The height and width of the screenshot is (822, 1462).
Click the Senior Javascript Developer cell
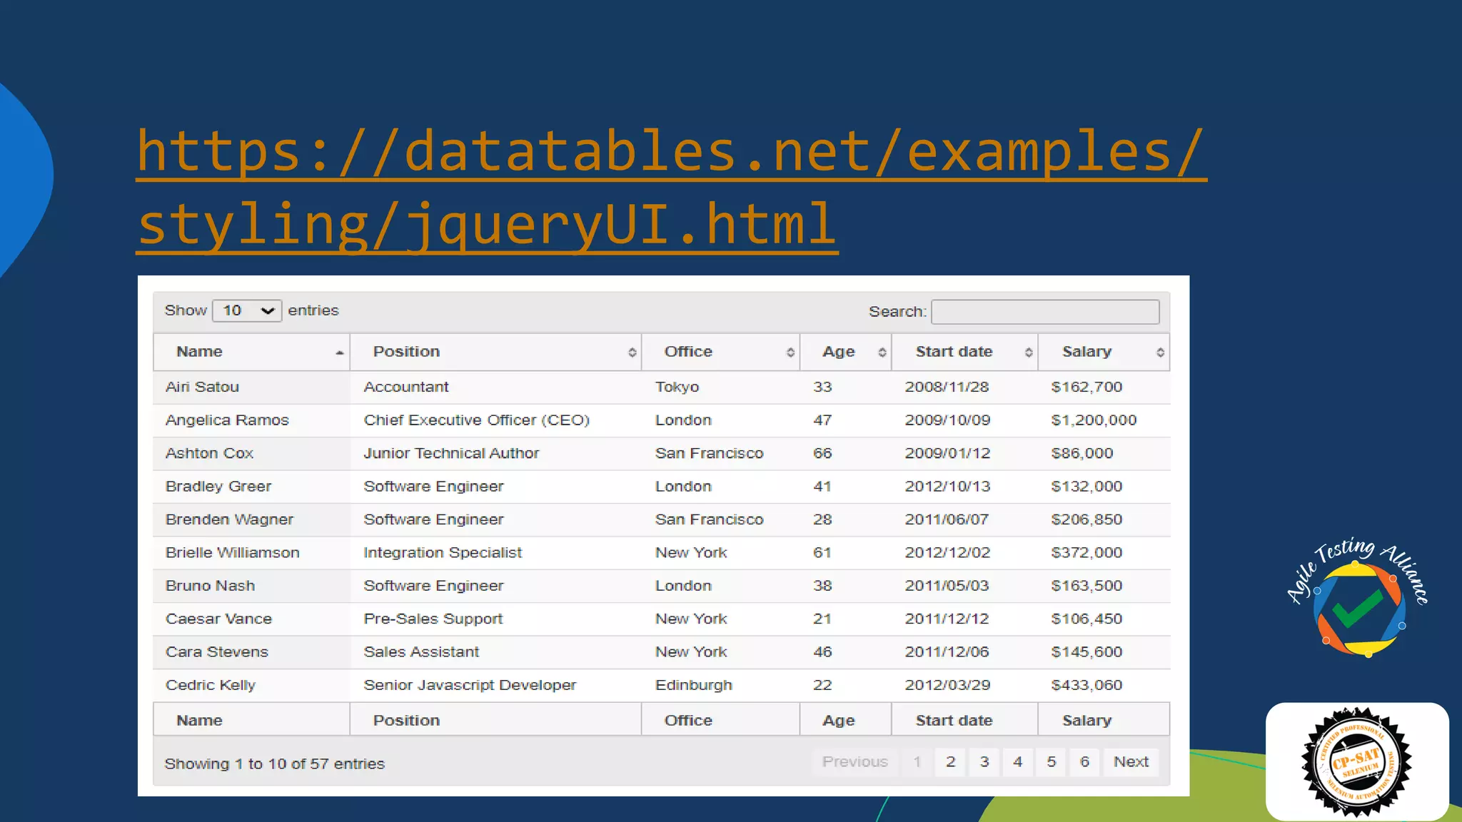(496, 685)
